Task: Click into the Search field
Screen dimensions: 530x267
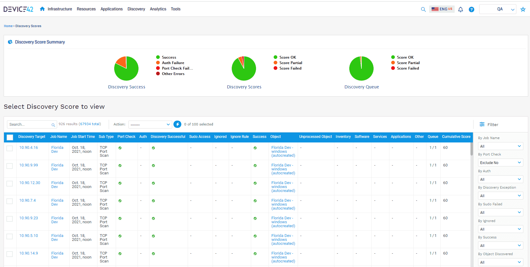Action: click(x=30, y=125)
